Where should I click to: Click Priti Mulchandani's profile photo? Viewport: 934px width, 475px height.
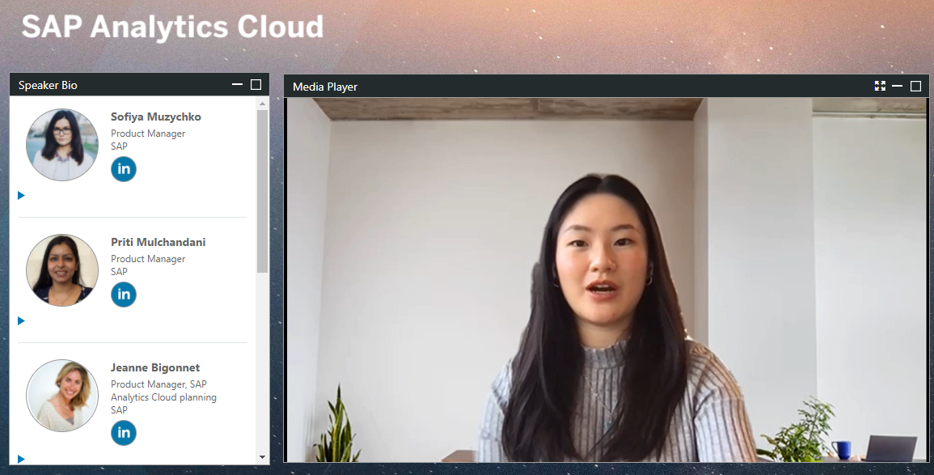click(x=62, y=270)
